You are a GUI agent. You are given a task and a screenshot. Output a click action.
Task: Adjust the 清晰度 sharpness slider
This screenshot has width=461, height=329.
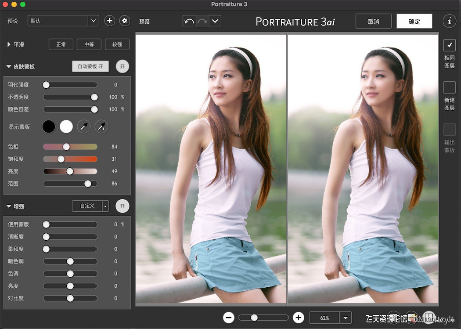tap(70, 237)
